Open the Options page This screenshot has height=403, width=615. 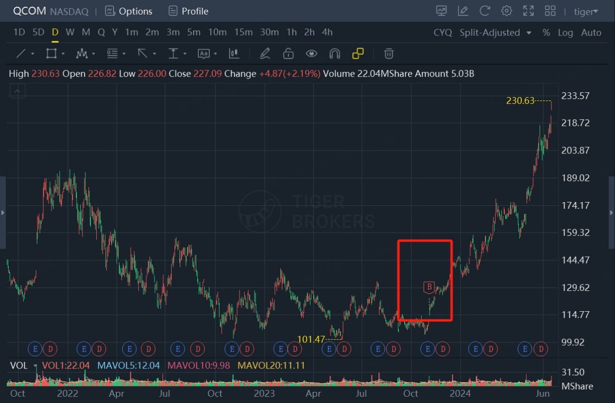coord(129,11)
